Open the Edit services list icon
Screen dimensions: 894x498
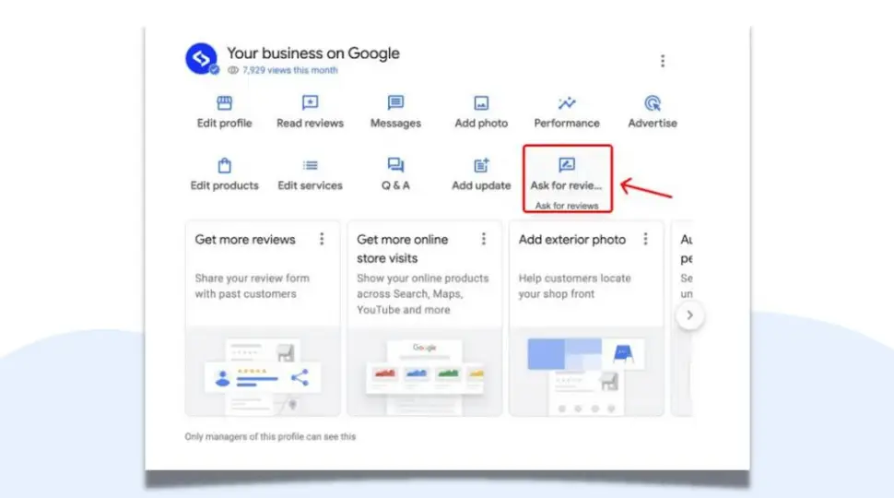pos(310,165)
